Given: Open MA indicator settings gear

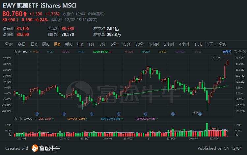Looking at the screenshot, I should (x=15, y=52).
